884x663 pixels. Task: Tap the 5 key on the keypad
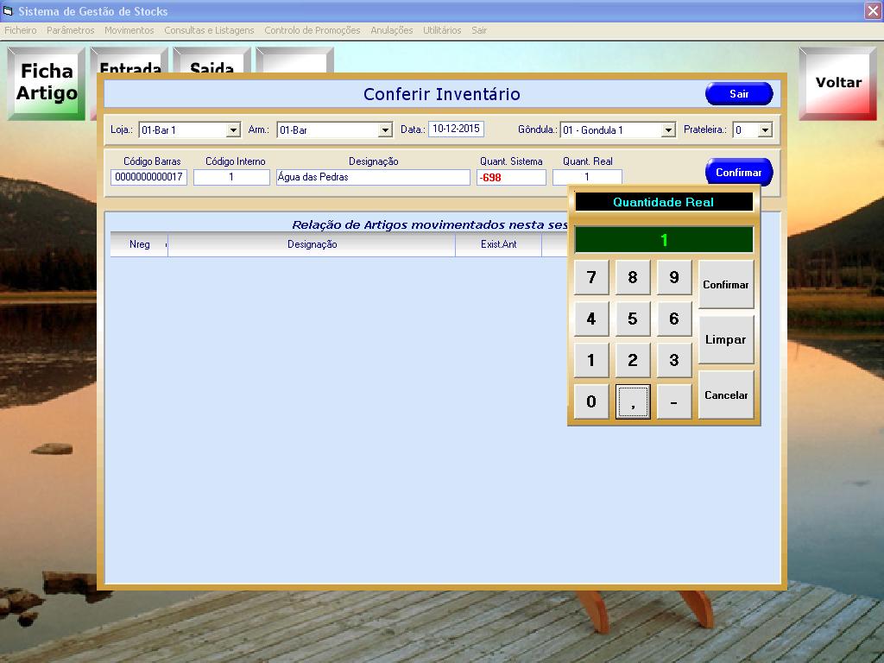click(x=632, y=319)
